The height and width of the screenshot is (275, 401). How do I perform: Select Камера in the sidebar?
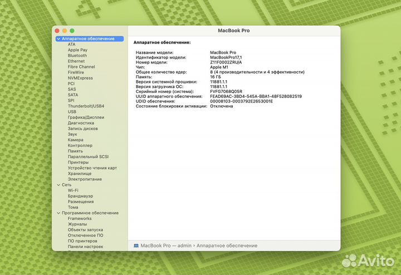click(75, 140)
